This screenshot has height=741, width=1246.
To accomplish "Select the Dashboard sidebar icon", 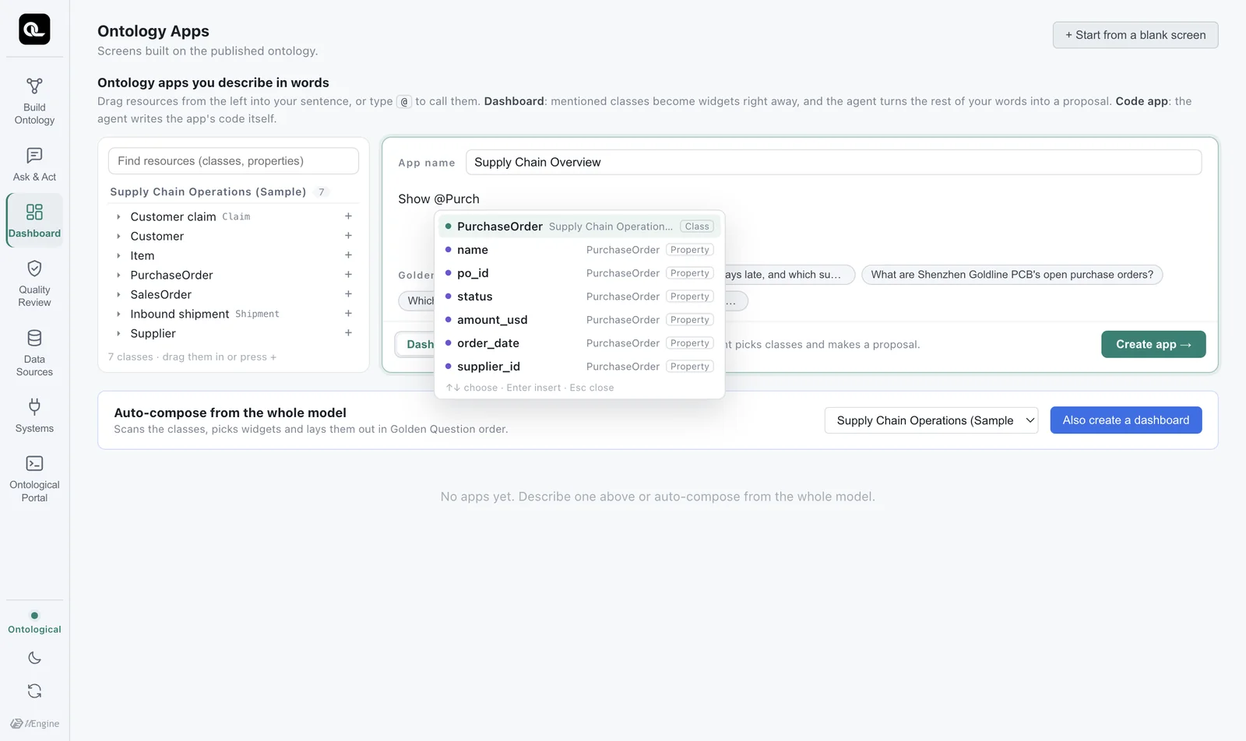I will tap(34, 212).
